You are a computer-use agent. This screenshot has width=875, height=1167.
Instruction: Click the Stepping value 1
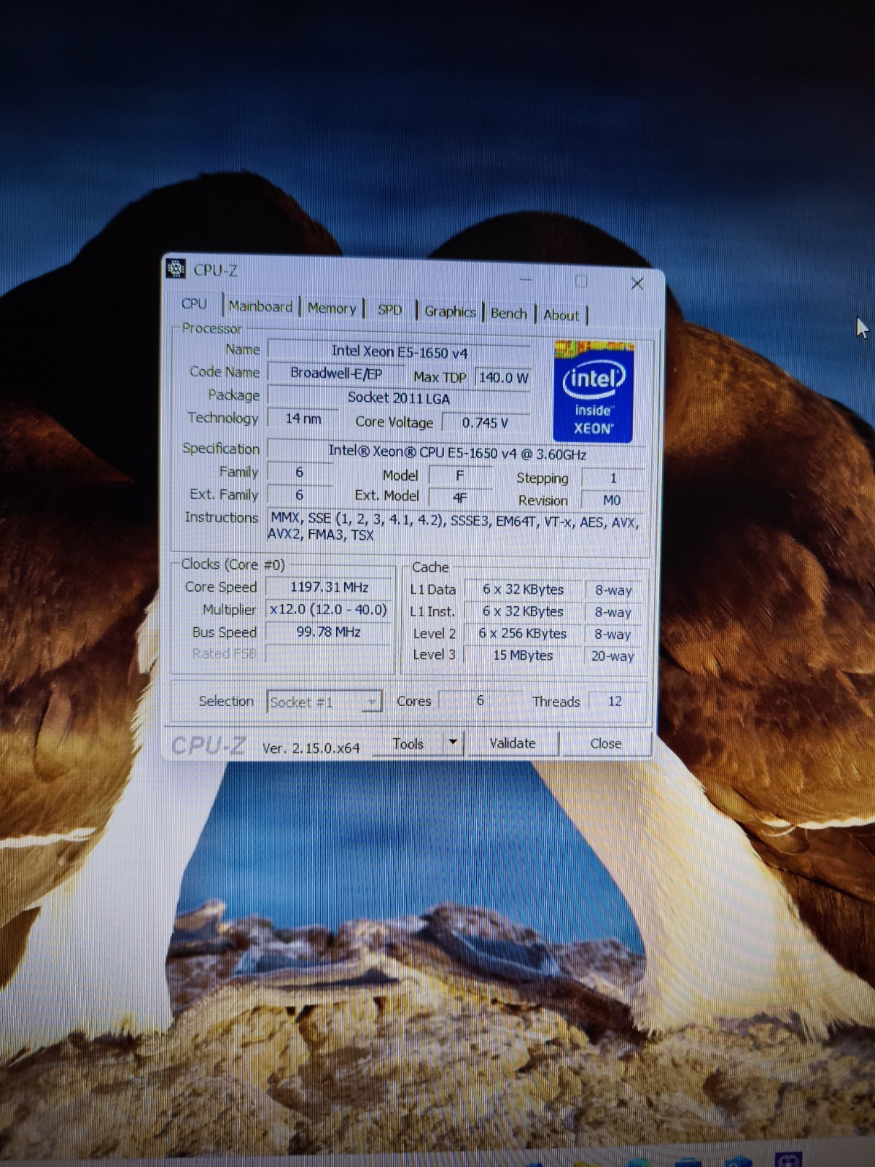coord(613,478)
